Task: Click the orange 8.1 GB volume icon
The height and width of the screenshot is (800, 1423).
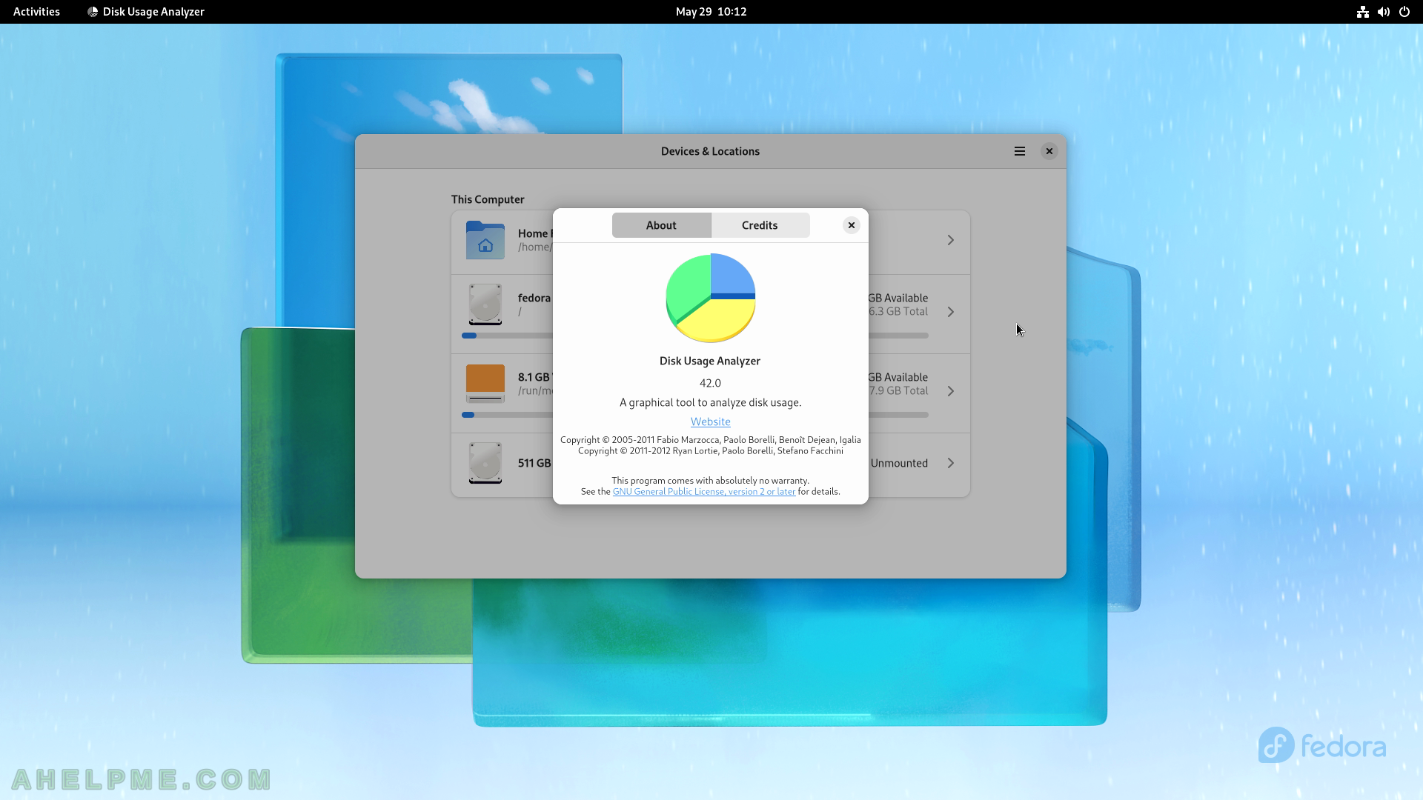Action: tap(485, 384)
